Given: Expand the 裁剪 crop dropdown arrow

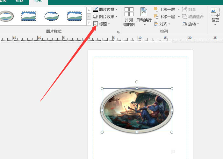Looking at the screenshot, I should [x=215, y=25].
